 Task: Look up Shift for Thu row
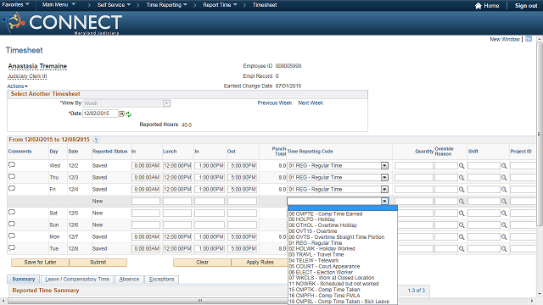point(504,178)
